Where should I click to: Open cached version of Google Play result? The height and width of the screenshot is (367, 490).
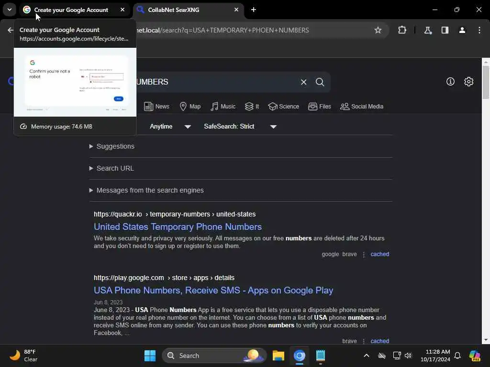[x=379, y=341]
